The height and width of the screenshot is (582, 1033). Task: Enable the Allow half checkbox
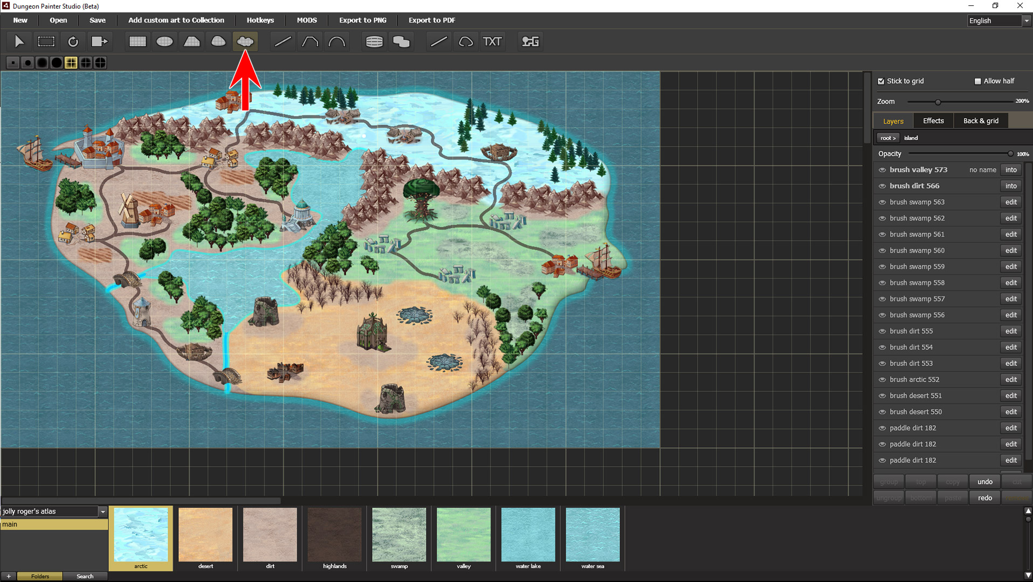[x=977, y=81]
